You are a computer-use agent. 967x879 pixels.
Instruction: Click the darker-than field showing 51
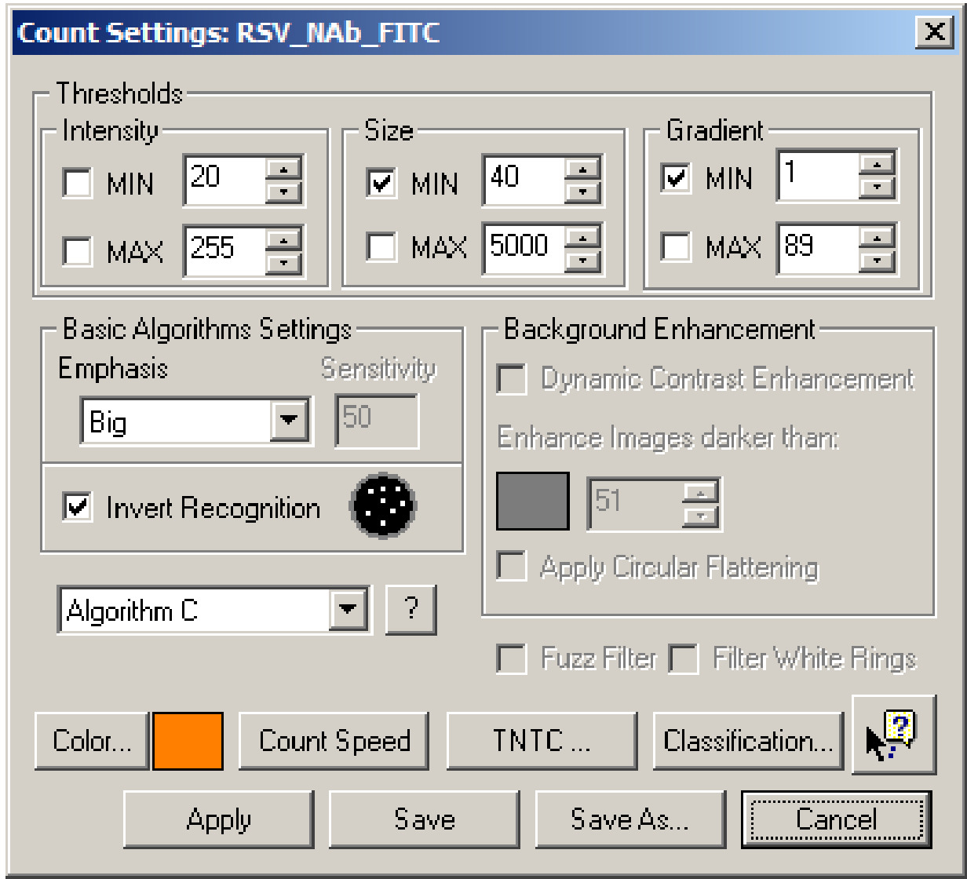(636, 503)
